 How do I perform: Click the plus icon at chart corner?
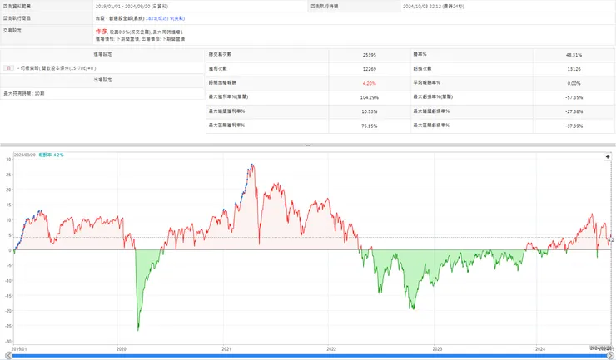click(608, 156)
